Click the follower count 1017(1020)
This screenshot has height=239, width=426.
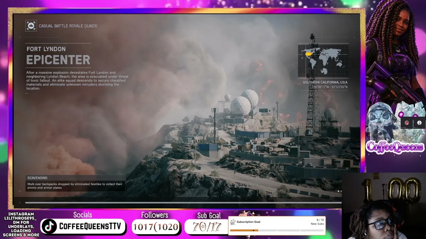155,227
